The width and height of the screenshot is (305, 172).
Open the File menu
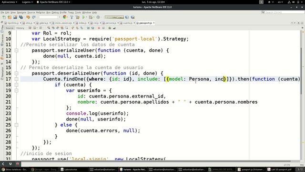tap(2, 12)
